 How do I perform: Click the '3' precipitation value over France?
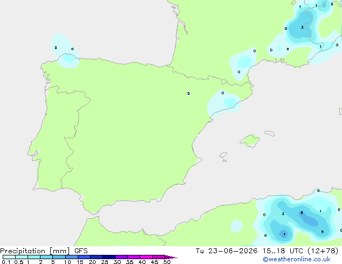click(302, 27)
